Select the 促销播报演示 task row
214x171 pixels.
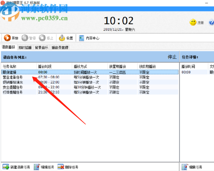click(90, 82)
